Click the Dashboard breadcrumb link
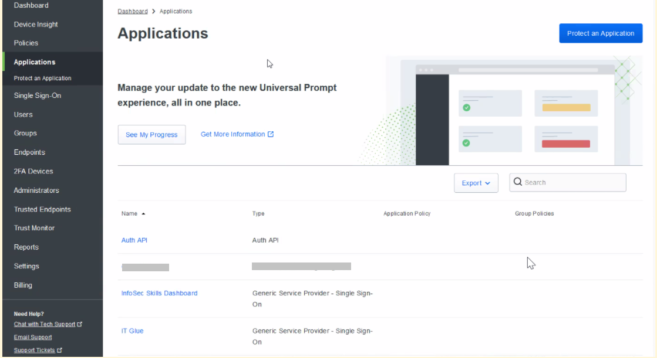The height and width of the screenshot is (358, 657). 133,11
